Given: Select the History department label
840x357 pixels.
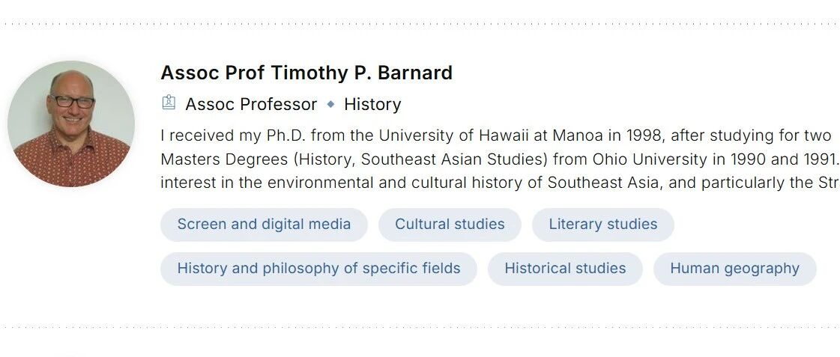Looking at the screenshot, I should (x=372, y=104).
